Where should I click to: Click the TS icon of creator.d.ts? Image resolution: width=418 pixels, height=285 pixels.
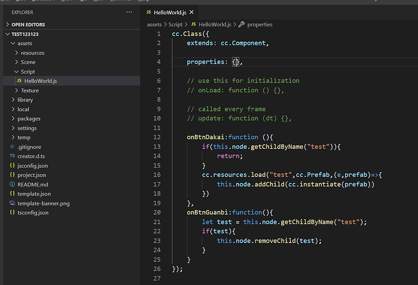pyautogui.click(x=12, y=156)
